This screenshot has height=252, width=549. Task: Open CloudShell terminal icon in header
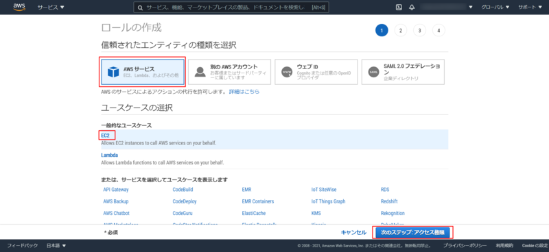(x=399, y=8)
